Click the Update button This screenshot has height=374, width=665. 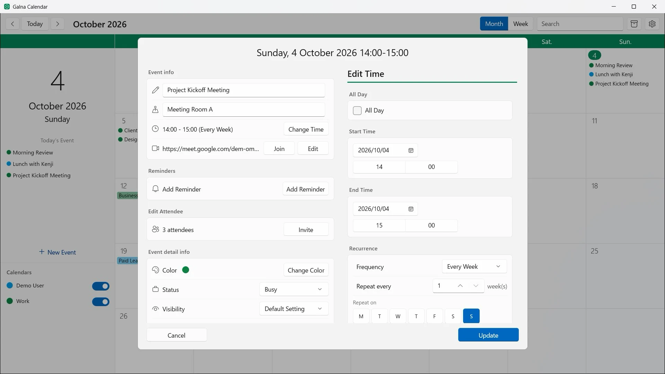pyautogui.click(x=488, y=335)
